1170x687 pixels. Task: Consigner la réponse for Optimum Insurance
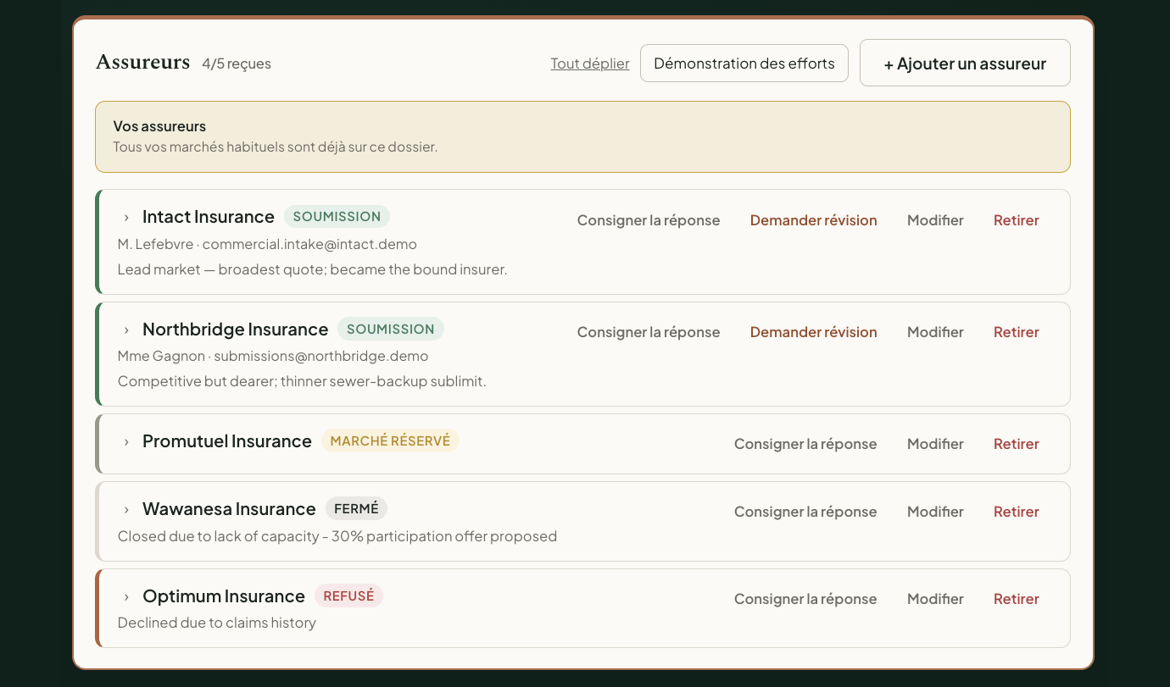pos(805,599)
